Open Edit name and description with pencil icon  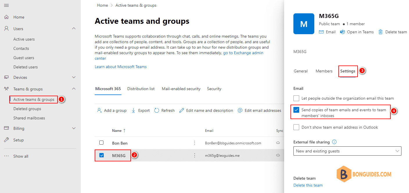click(181, 110)
